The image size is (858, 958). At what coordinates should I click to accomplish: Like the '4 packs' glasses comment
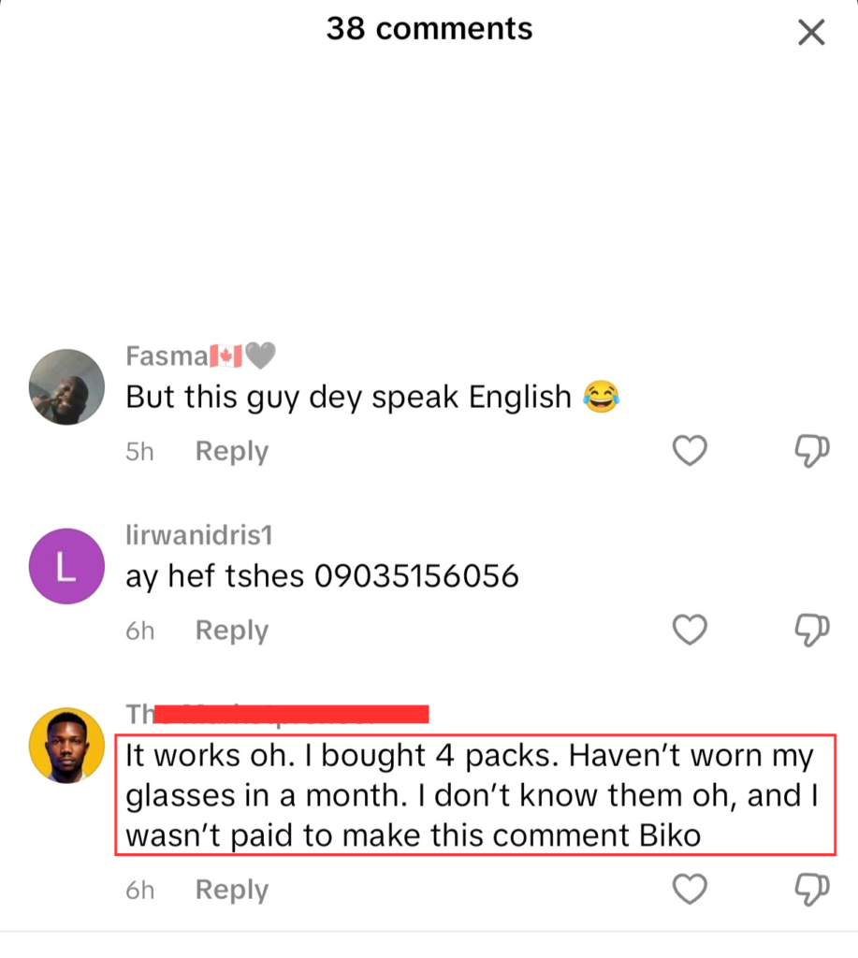(690, 889)
